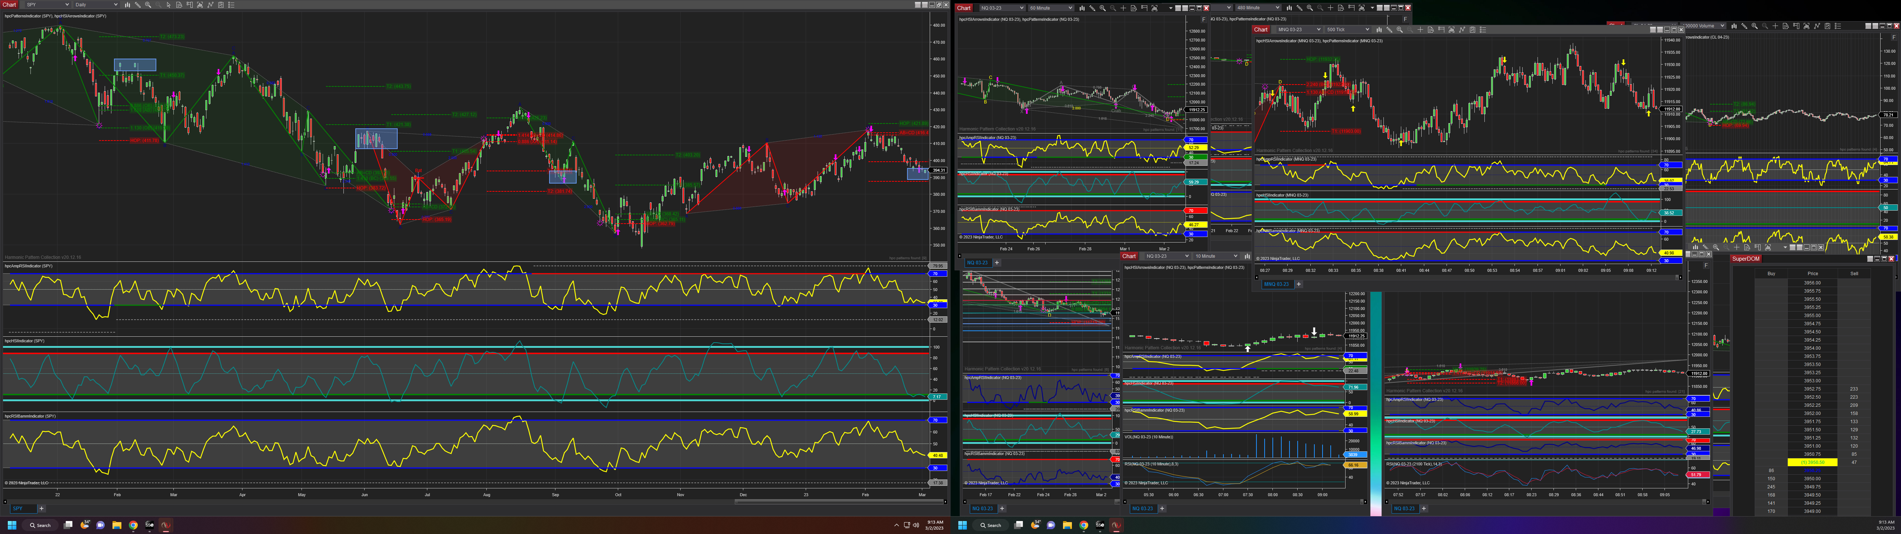This screenshot has height=534, width=1901.
Task: Toggle F button on NQ 60 Minute chart
Action: coord(1204,19)
